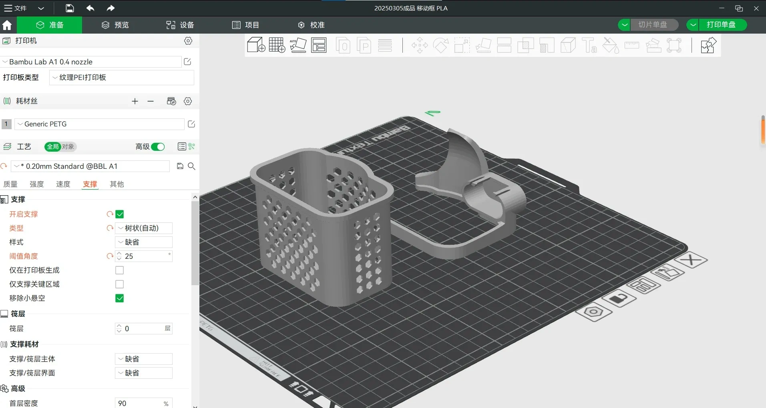Open the support Style dropdown
Viewport: 766px width, 408px height.
click(x=144, y=242)
